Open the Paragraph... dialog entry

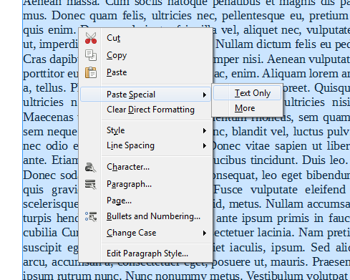tap(129, 184)
